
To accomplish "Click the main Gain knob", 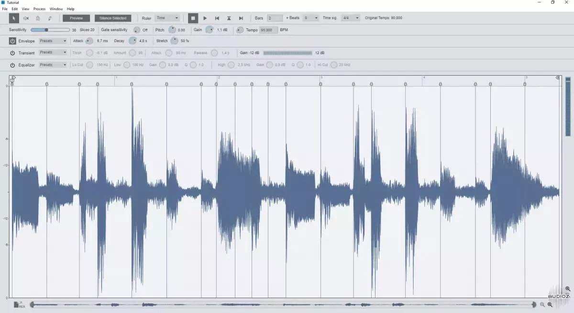I will 210,30.
